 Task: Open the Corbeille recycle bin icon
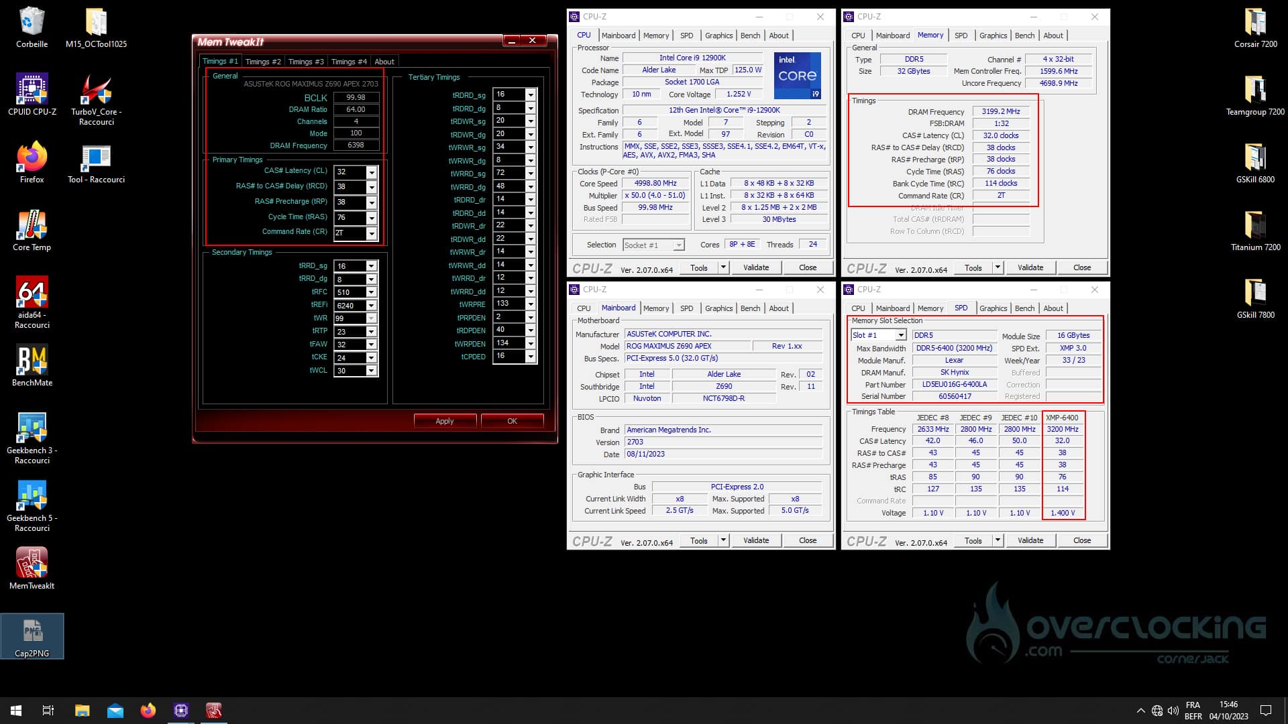(x=32, y=28)
